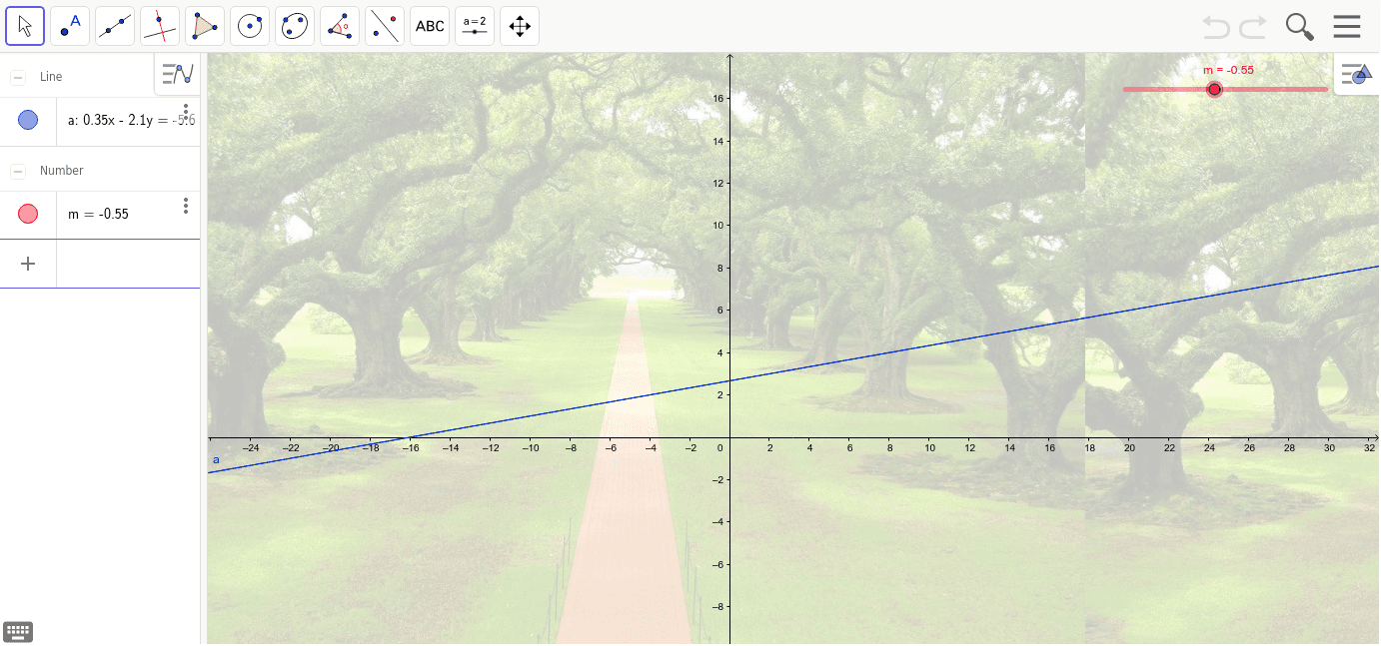
Task: Click the empty input field
Action: coord(128,264)
